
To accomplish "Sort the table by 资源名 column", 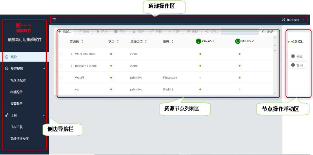I will coord(82,42).
